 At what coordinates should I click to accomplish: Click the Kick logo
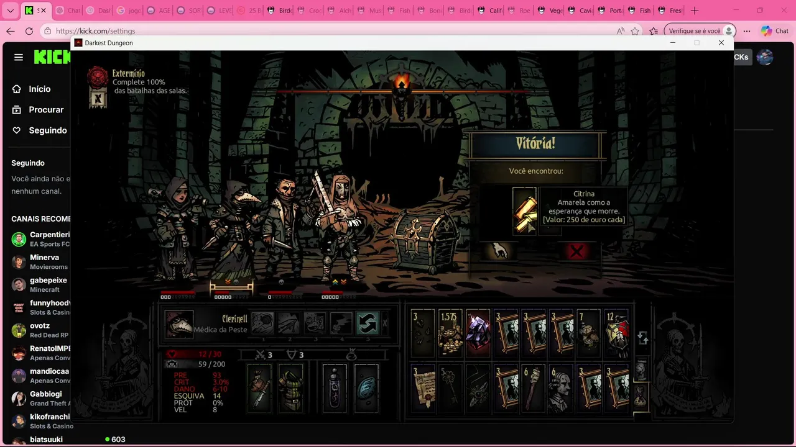52,57
